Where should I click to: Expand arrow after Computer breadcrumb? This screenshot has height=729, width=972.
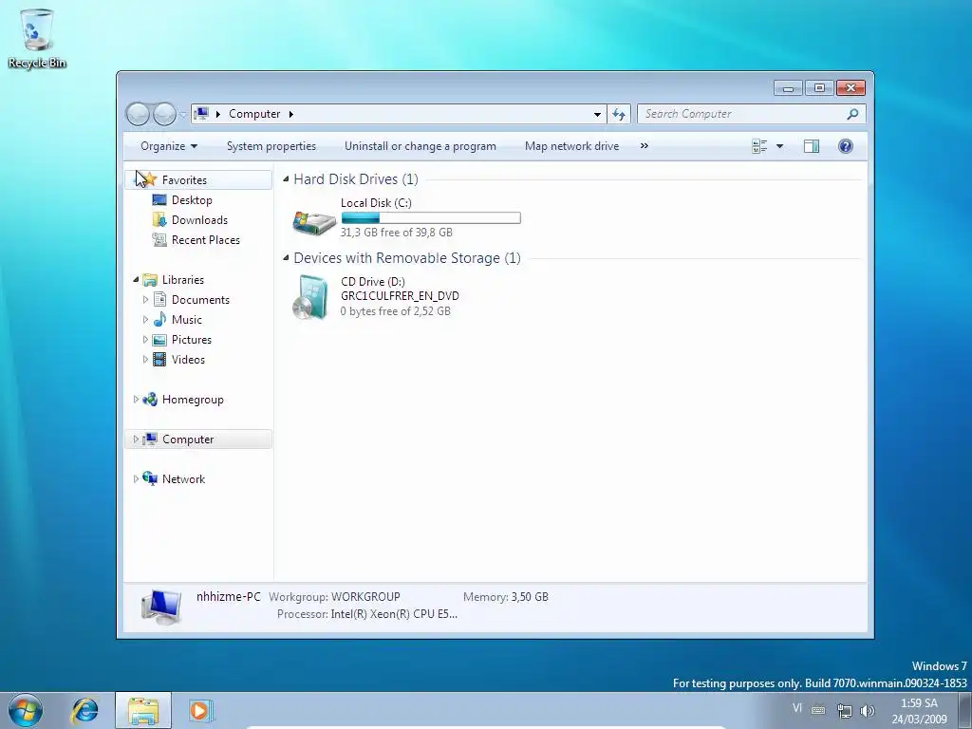290,114
